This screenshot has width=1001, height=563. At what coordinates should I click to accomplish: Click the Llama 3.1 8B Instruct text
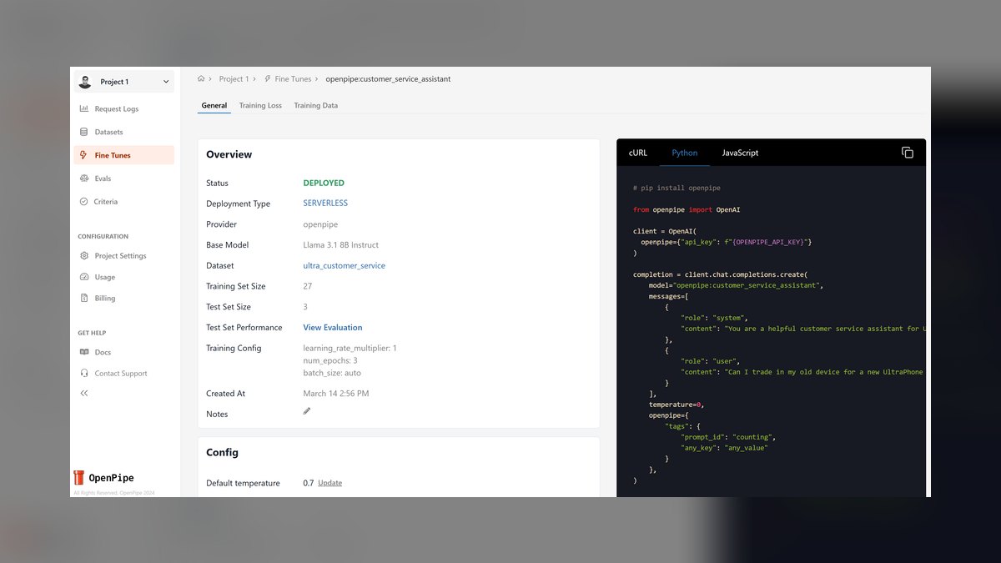341,245
